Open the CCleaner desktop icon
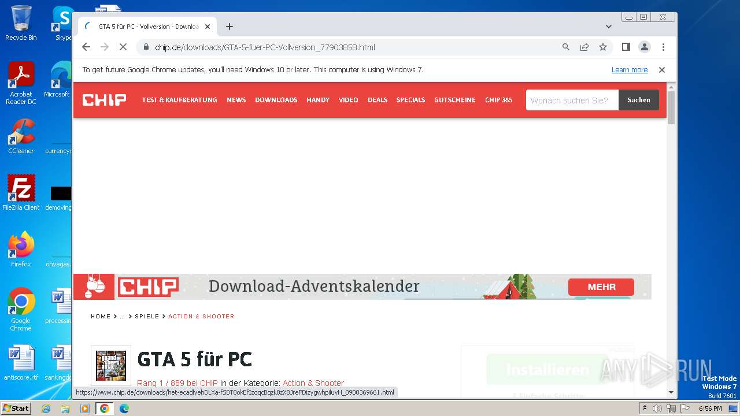Image resolution: width=740 pixels, height=416 pixels. [21, 136]
